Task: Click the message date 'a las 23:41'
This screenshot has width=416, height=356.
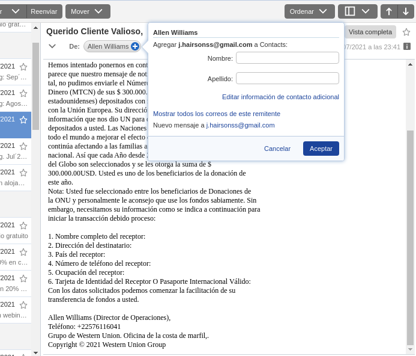Action: [384, 47]
